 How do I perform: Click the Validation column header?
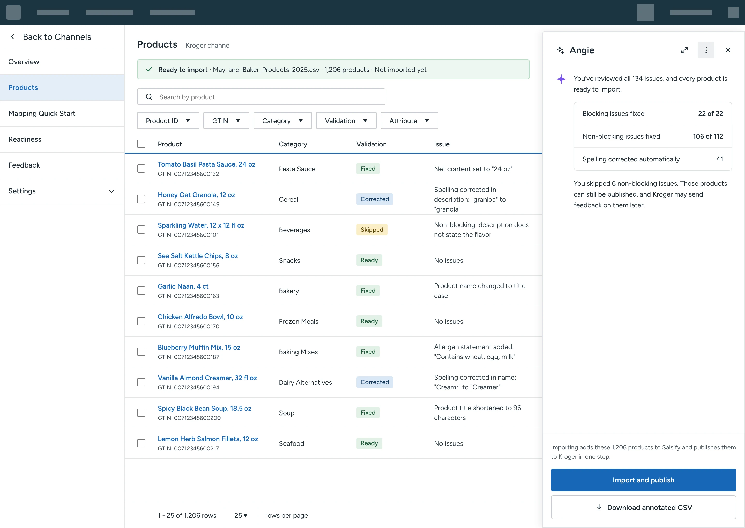[371, 144]
